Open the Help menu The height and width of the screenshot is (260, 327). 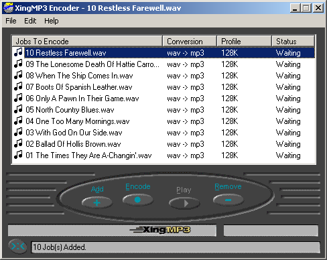click(x=52, y=21)
